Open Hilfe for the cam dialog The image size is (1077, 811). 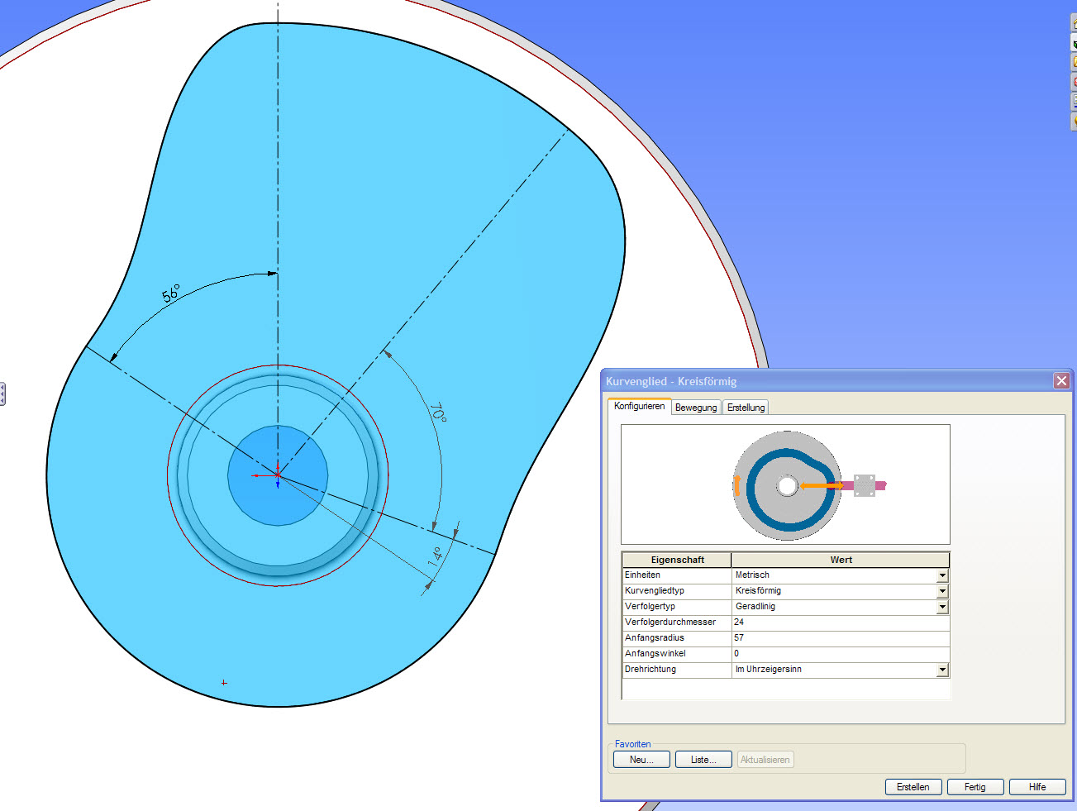pos(1037,787)
